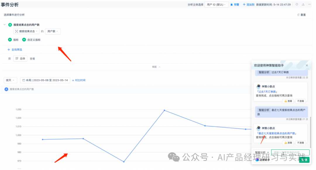
Task: Click the assistant query input field
Action: 290,153
